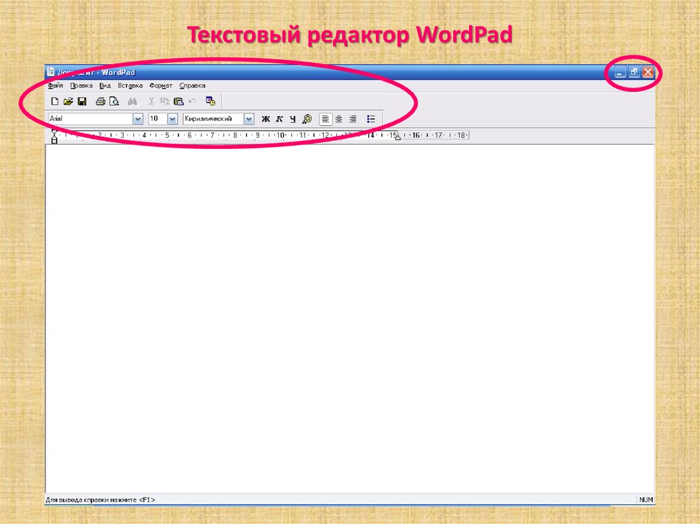The width and height of the screenshot is (700, 524).
Task: Paste clipboard contents using the Paste icon
Action: [178, 102]
